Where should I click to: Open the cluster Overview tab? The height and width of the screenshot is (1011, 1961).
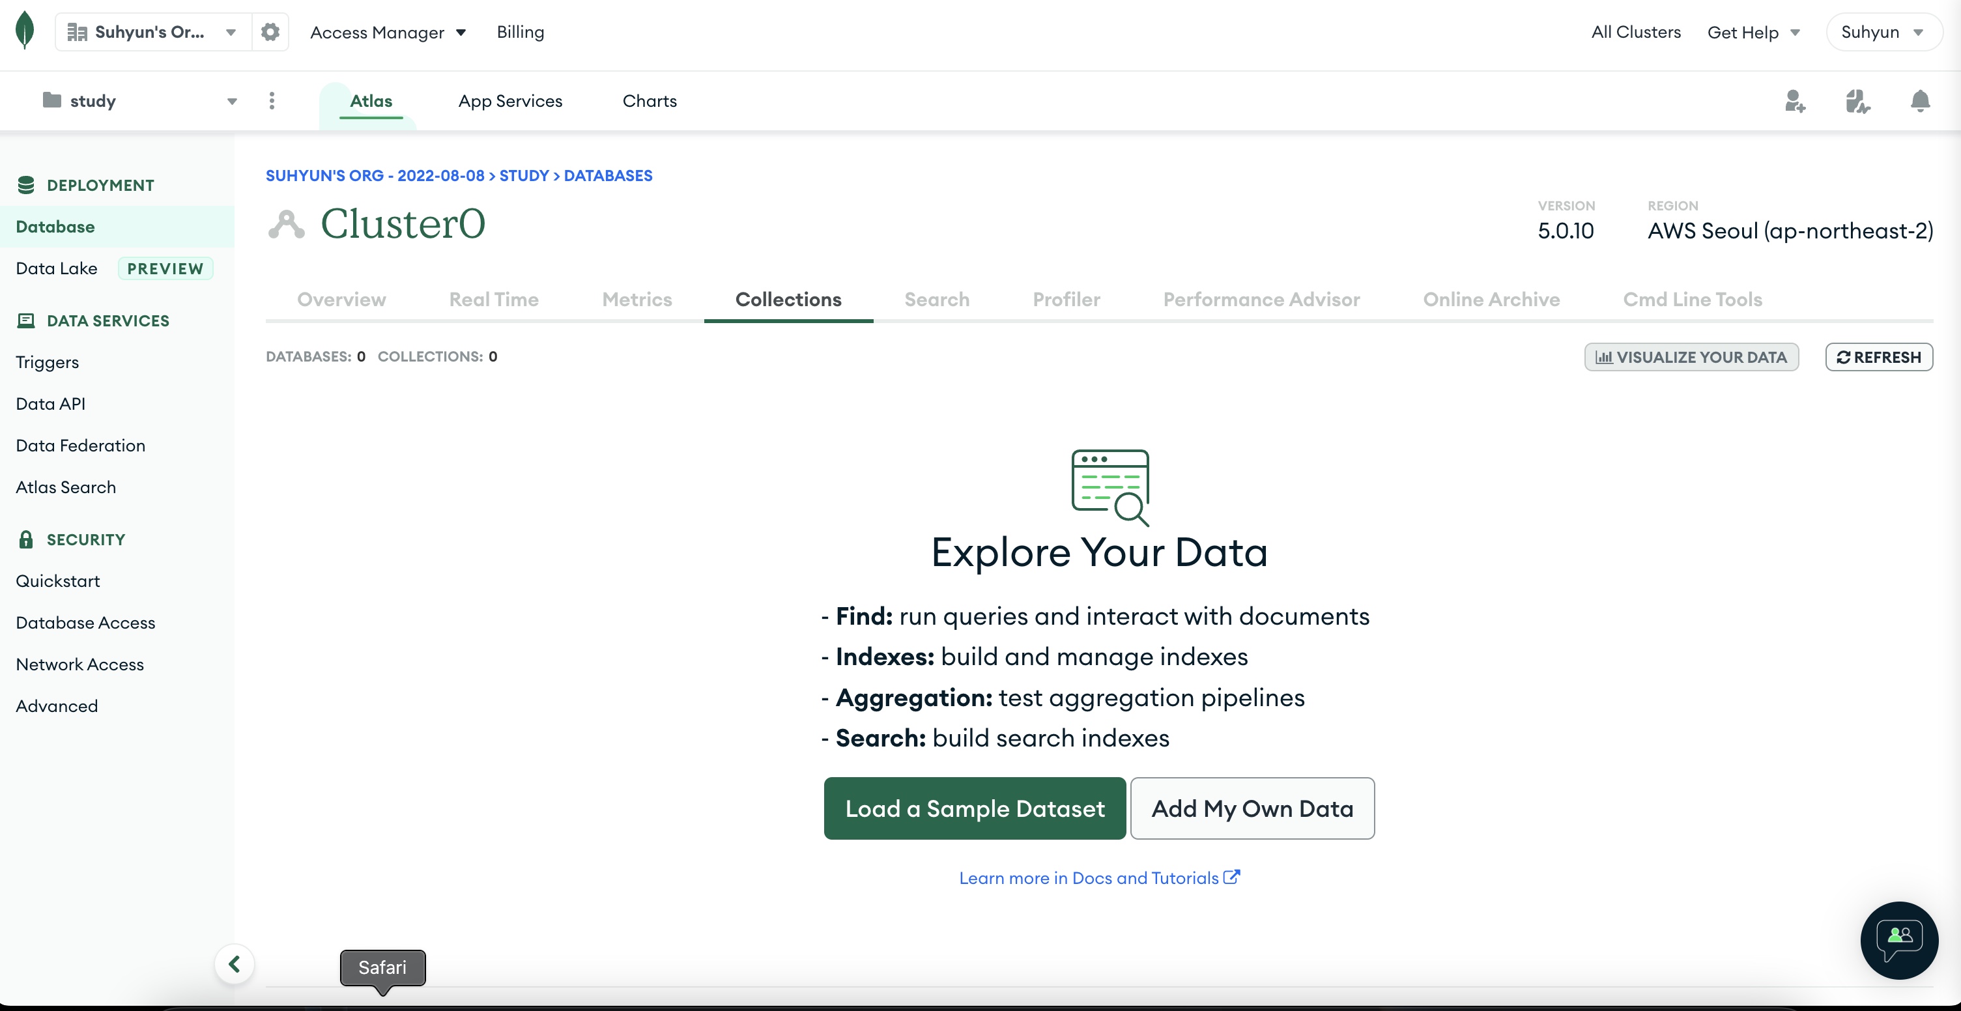click(x=341, y=299)
